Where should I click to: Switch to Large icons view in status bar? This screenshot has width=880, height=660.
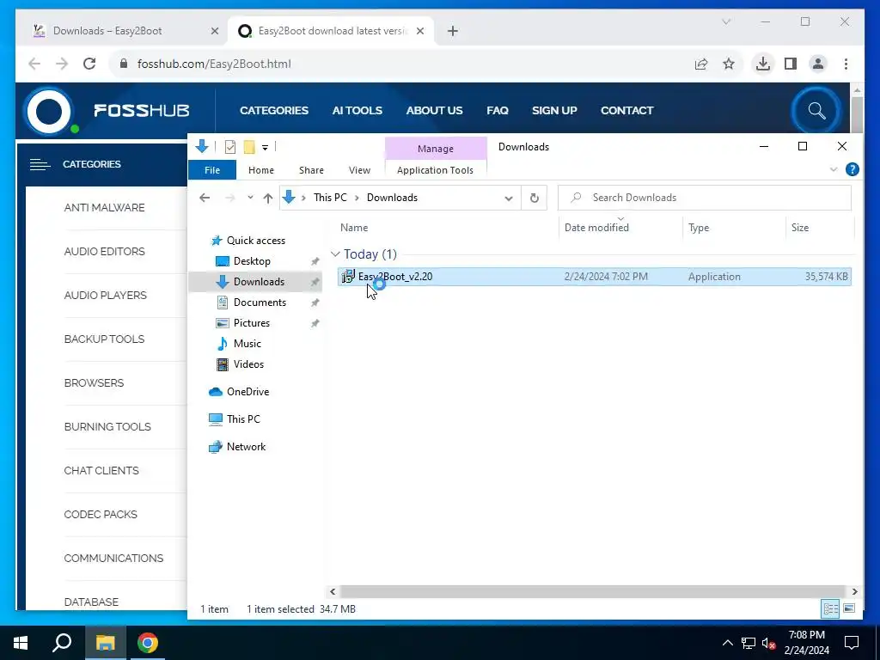click(x=849, y=609)
